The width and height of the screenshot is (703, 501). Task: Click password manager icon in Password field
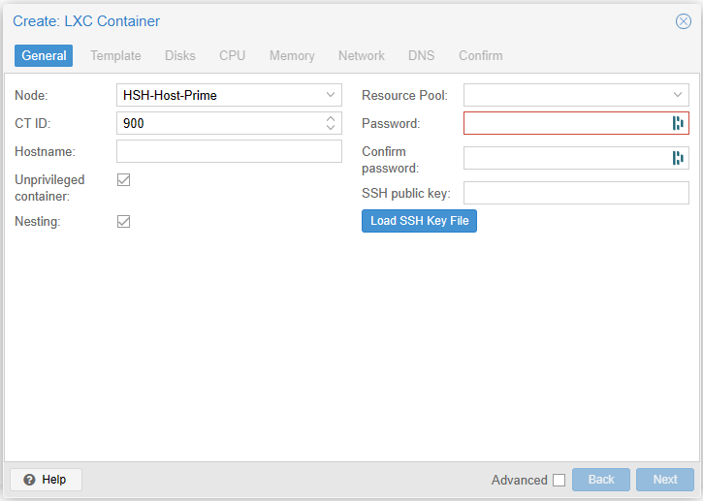pyautogui.click(x=678, y=123)
